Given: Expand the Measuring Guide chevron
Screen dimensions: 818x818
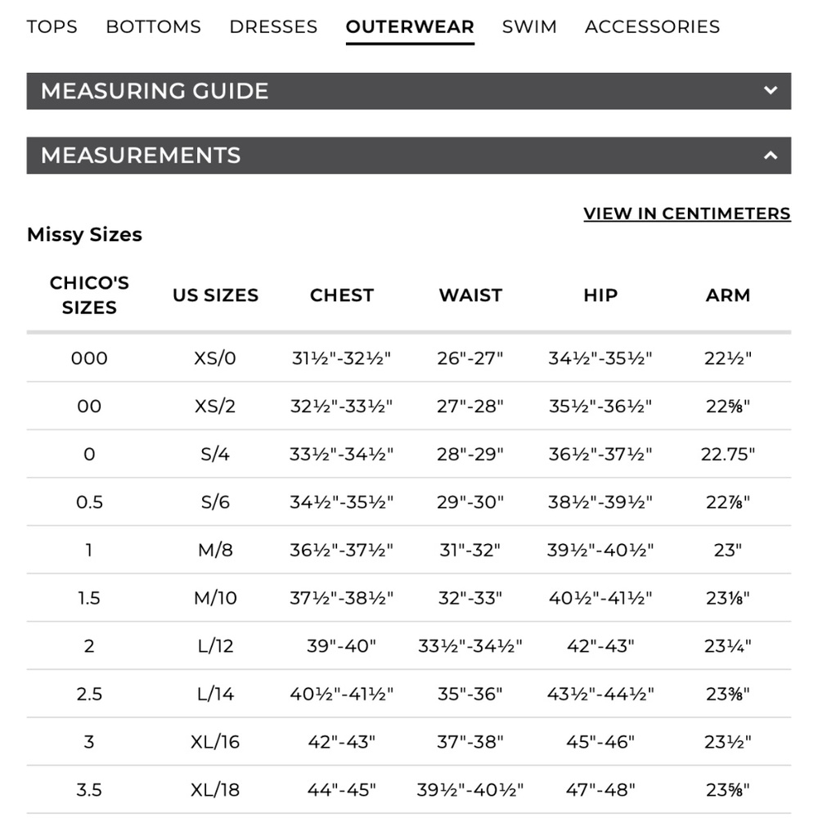Looking at the screenshot, I should point(770,91).
